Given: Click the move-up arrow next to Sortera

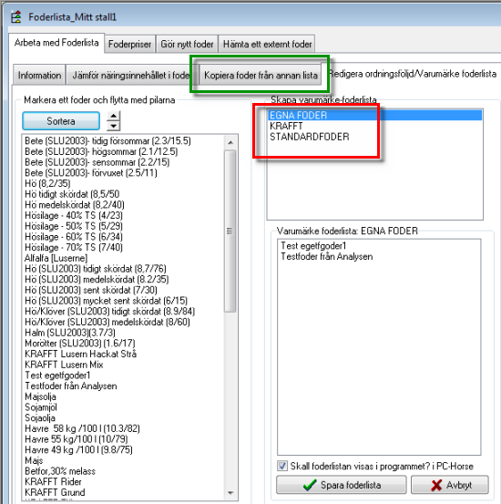Looking at the screenshot, I should point(114,116).
